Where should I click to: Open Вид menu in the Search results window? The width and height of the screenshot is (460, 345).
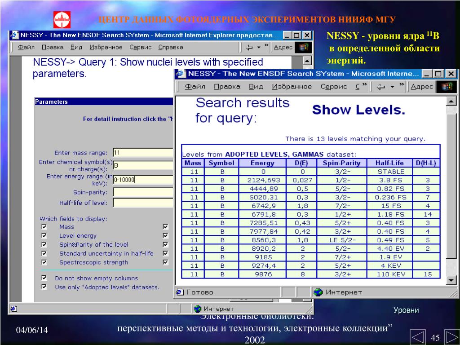click(x=256, y=87)
